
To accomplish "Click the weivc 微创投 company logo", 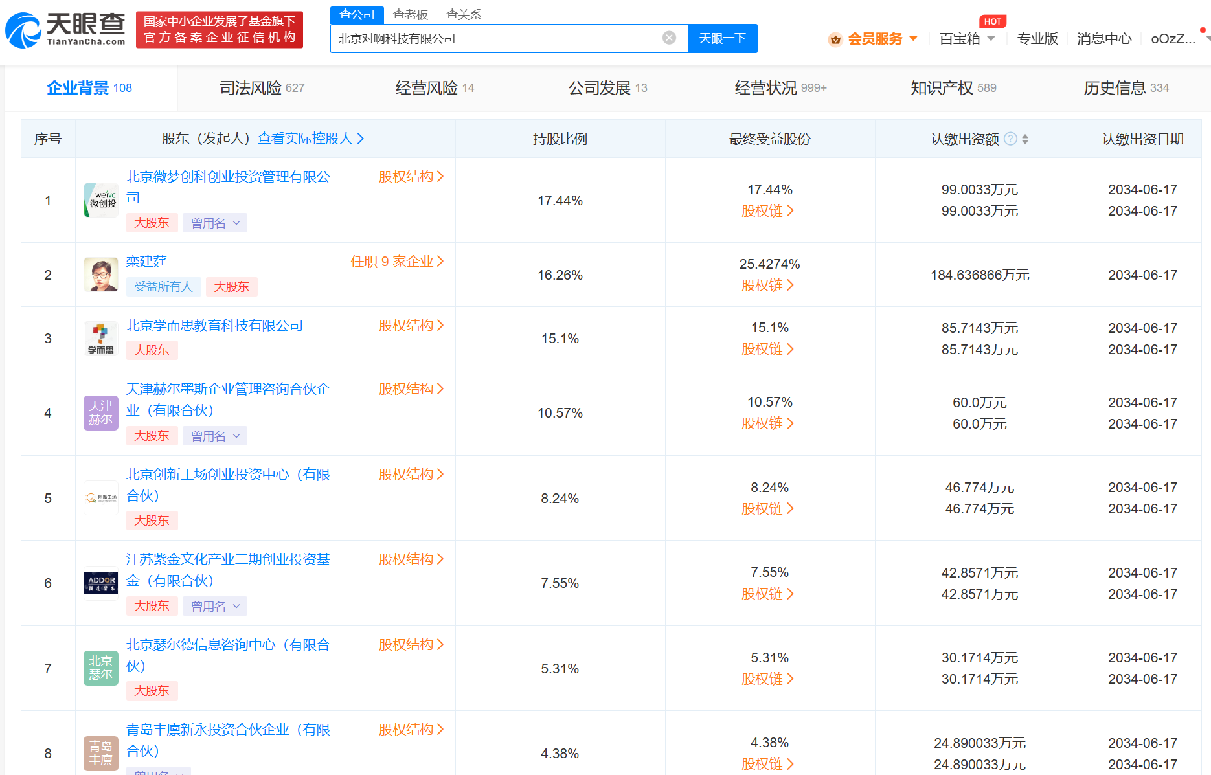I will click(101, 200).
